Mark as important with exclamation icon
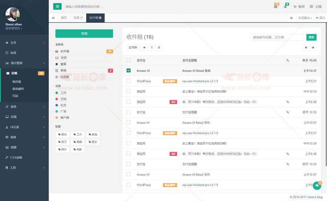Screen dimensions: 327x201 152,47
